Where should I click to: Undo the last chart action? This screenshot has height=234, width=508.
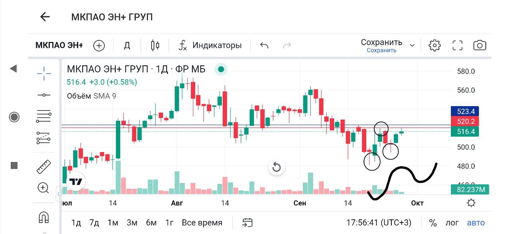coord(264,46)
